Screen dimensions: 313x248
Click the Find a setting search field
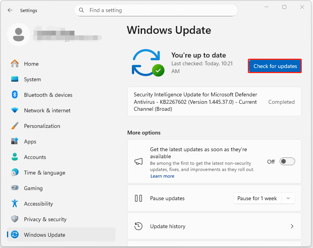[x=155, y=10]
